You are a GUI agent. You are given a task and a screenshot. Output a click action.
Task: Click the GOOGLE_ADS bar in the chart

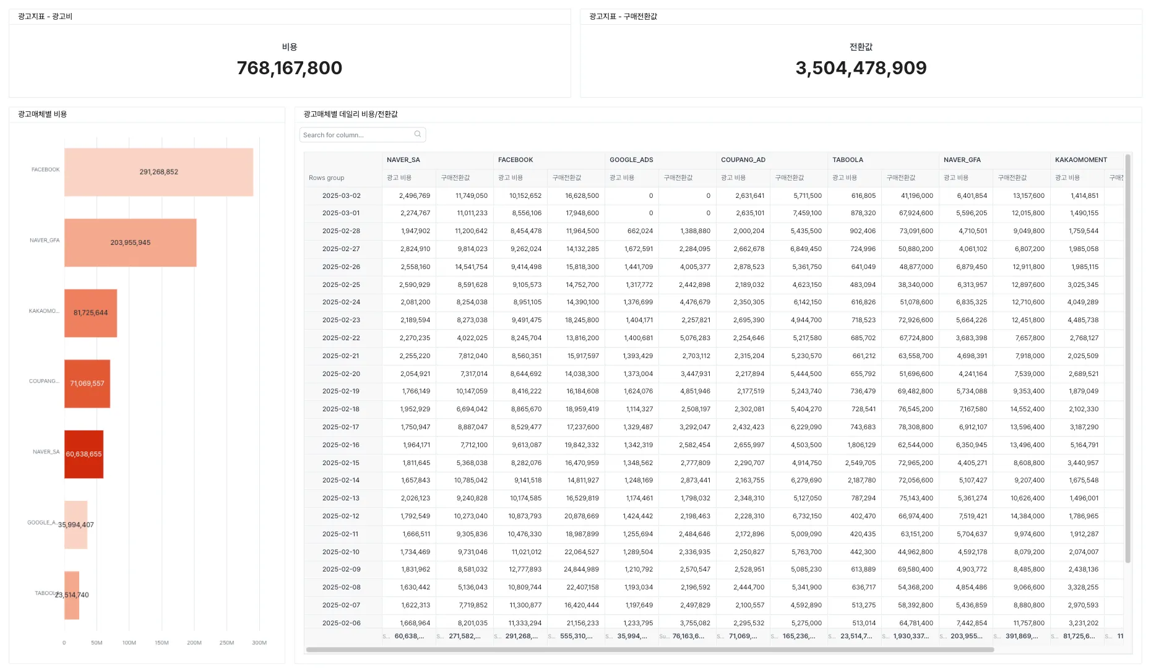click(76, 525)
